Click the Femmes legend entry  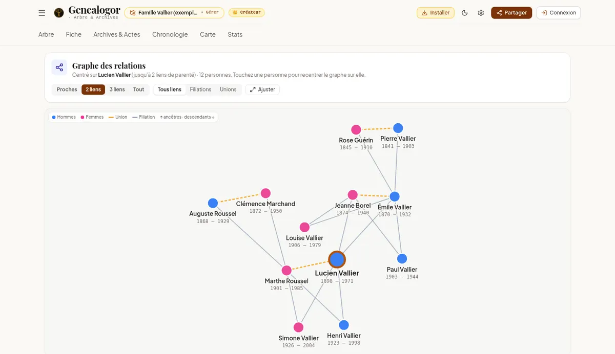(x=92, y=117)
